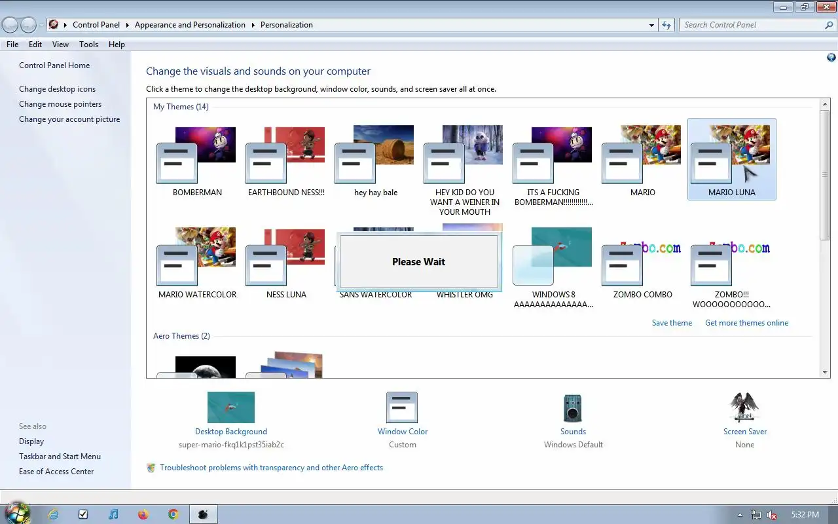Open the checkbox app on taskbar

[83, 514]
